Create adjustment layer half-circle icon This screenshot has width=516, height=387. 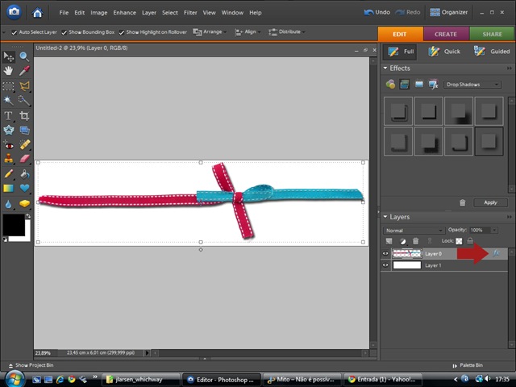click(x=403, y=241)
